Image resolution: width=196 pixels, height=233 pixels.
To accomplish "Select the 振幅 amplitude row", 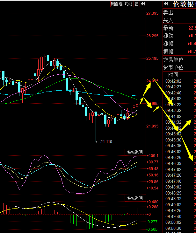I will [179, 51].
